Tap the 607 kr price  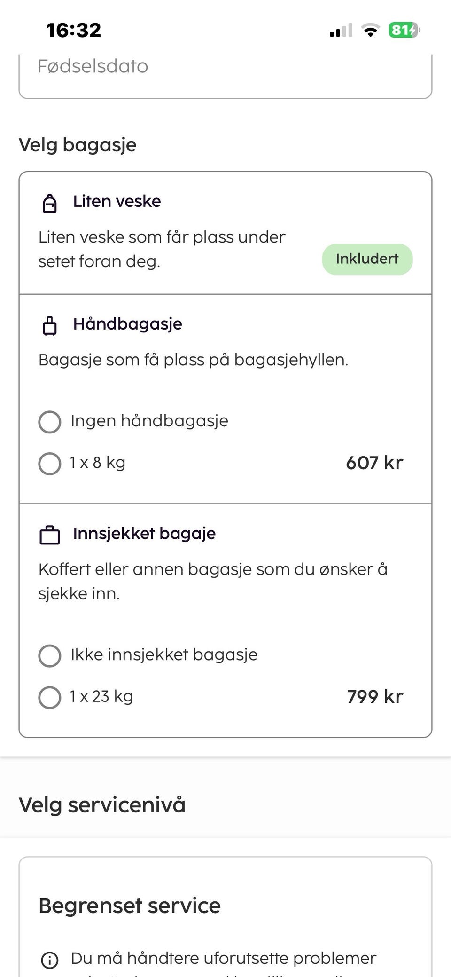coord(374,463)
